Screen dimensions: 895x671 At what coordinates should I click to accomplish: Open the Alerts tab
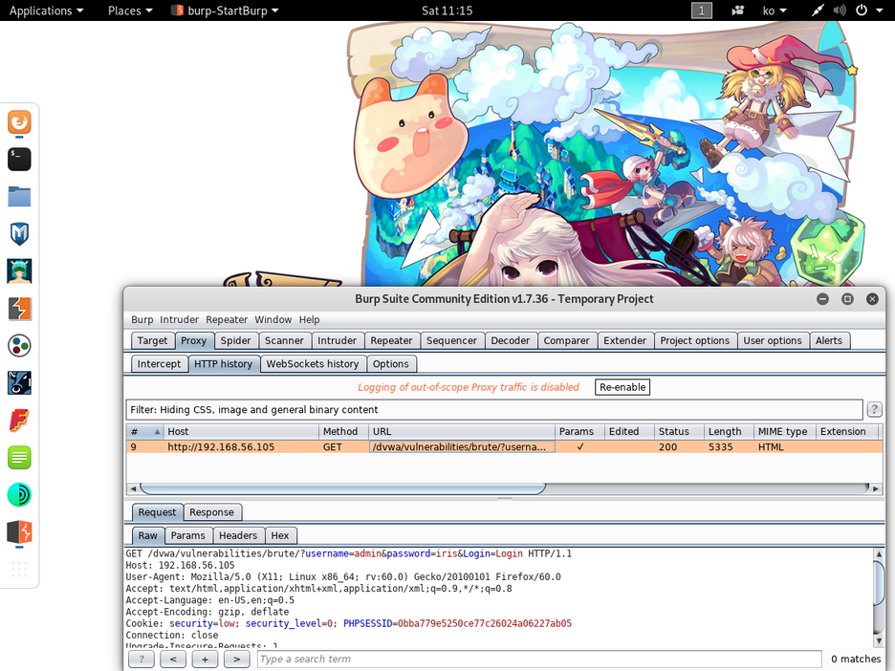[x=829, y=340]
